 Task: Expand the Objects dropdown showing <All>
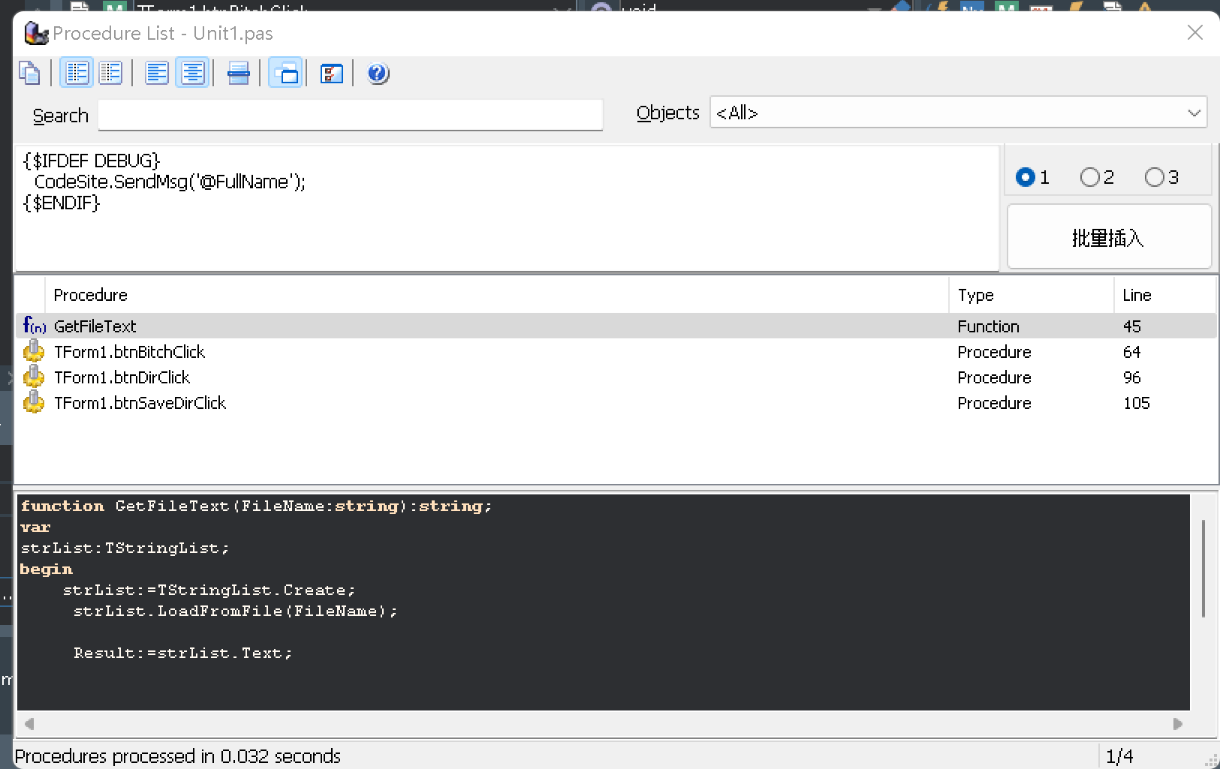[1194, 113]
